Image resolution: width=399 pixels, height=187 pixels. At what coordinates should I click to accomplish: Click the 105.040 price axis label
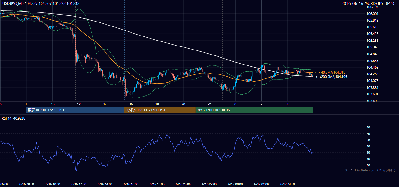372,47
